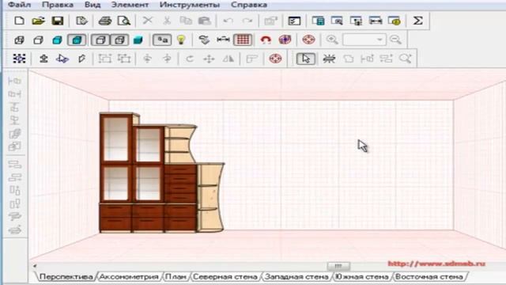The width and height of the screenshot is (506, 285).
Task: Activate the selection arrow tool button
Action: 306,59
